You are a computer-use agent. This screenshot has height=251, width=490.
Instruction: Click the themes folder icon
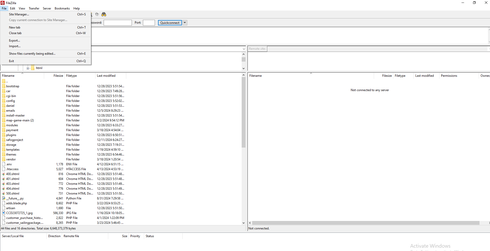4,155
